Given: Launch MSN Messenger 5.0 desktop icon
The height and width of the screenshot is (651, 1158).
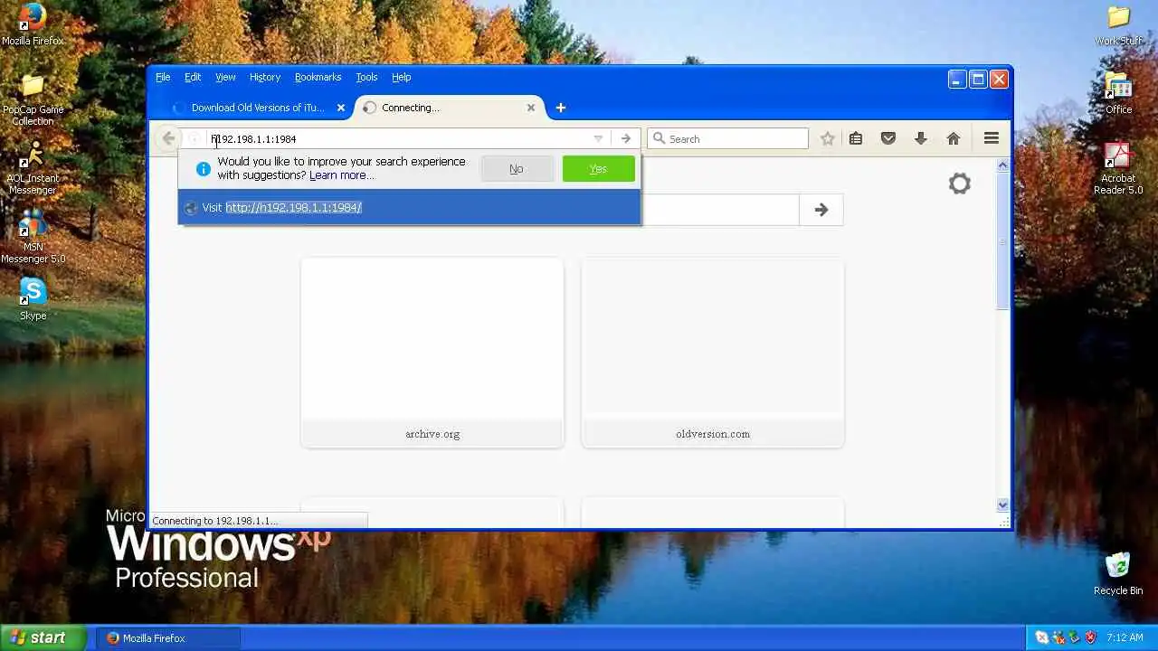Looking at the screenshot, I should [x=33, y=237].
